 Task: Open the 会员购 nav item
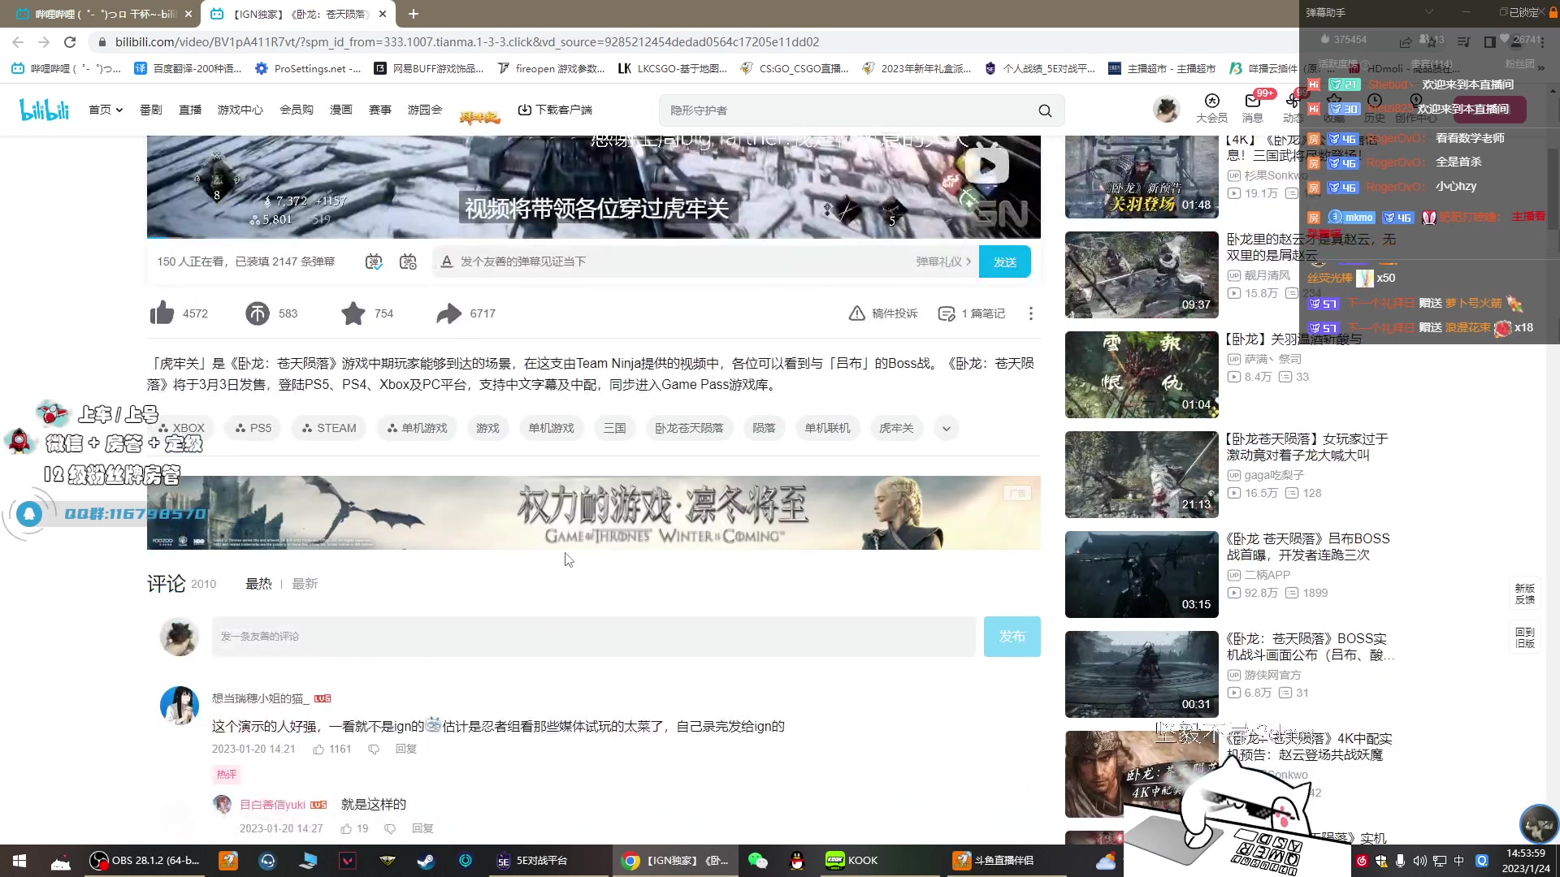[297, 110]
